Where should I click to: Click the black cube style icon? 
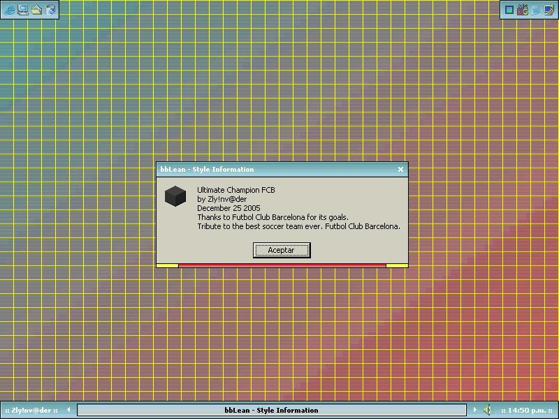tap(175, 196)
